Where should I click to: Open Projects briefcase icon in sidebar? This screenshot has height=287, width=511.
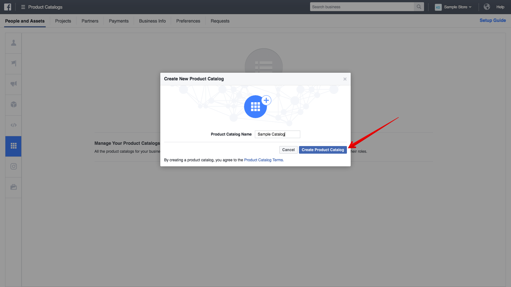click(x=14, y=187)
